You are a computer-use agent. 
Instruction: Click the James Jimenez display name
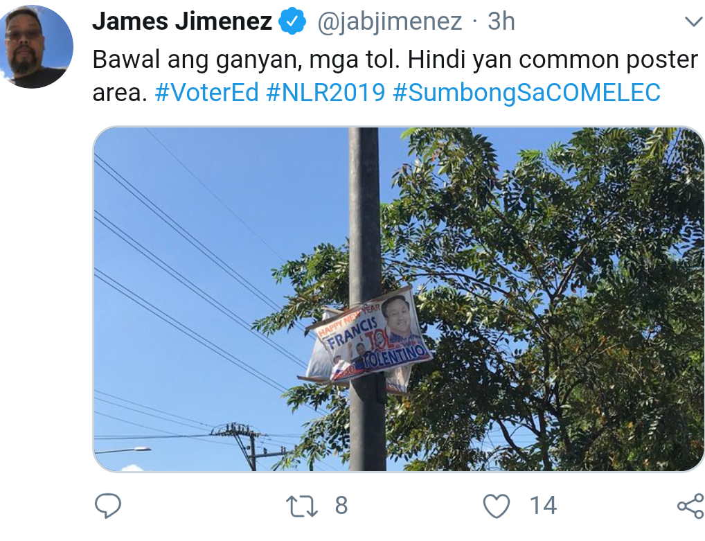point(182,21)
